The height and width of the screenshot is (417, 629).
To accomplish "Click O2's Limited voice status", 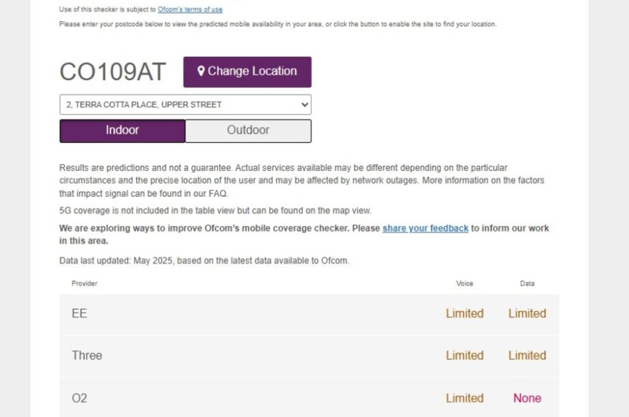I will (x=464, y=398).
